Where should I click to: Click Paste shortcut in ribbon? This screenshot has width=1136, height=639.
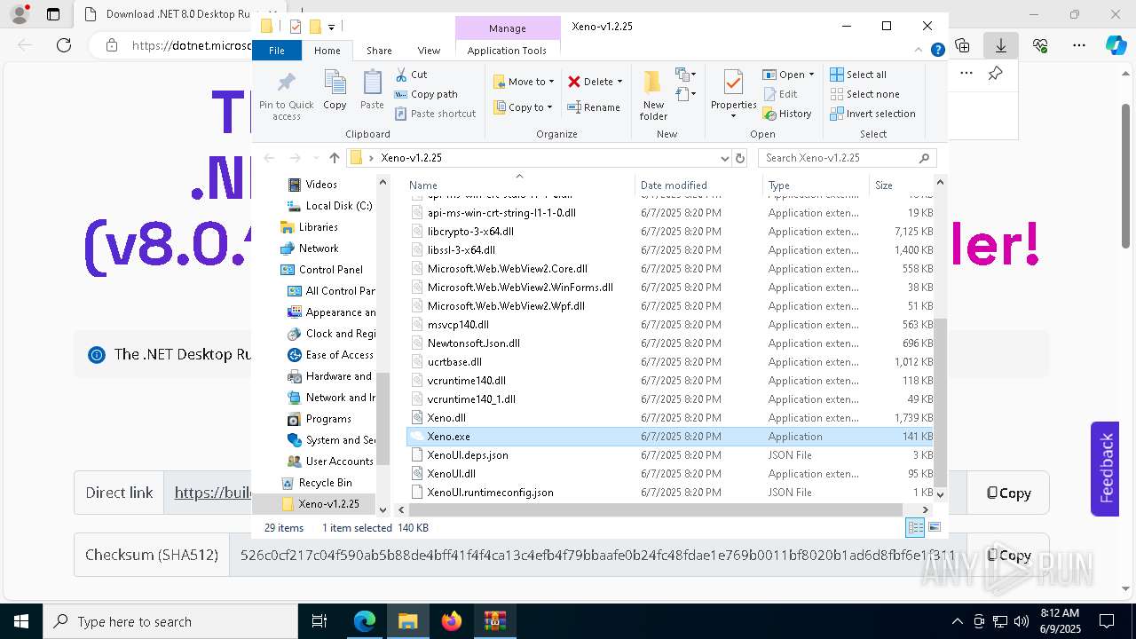click(x=435, y=114)
